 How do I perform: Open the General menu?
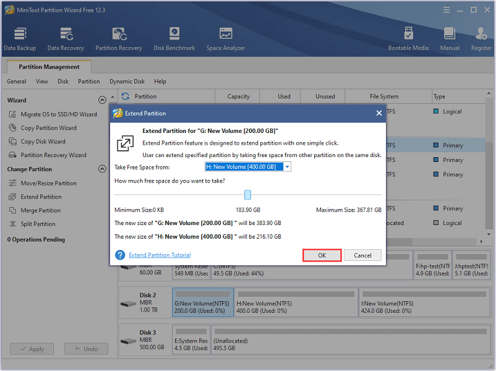(x=17, y=82)
